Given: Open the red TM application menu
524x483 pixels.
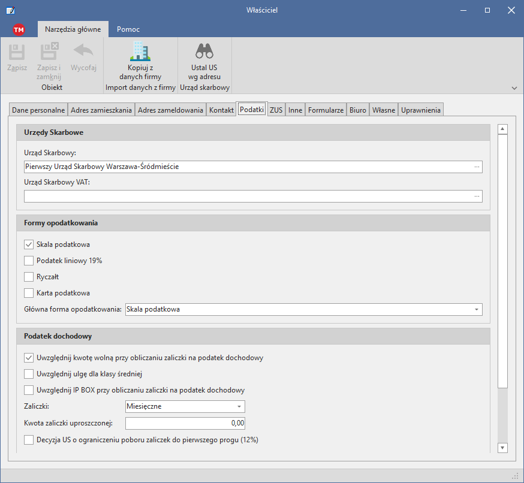Looking at the screenshot, I should tap(19, 30).
